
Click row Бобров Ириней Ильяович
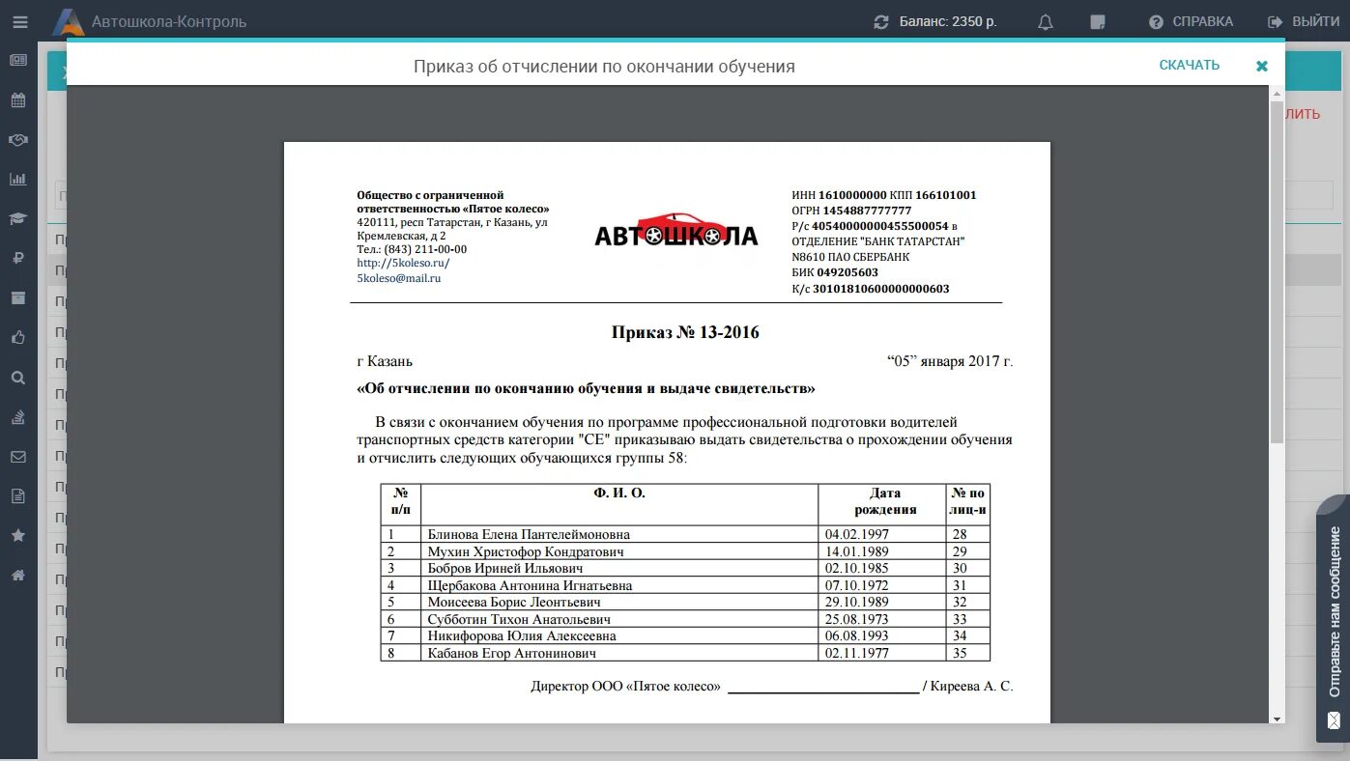point(685,568)
